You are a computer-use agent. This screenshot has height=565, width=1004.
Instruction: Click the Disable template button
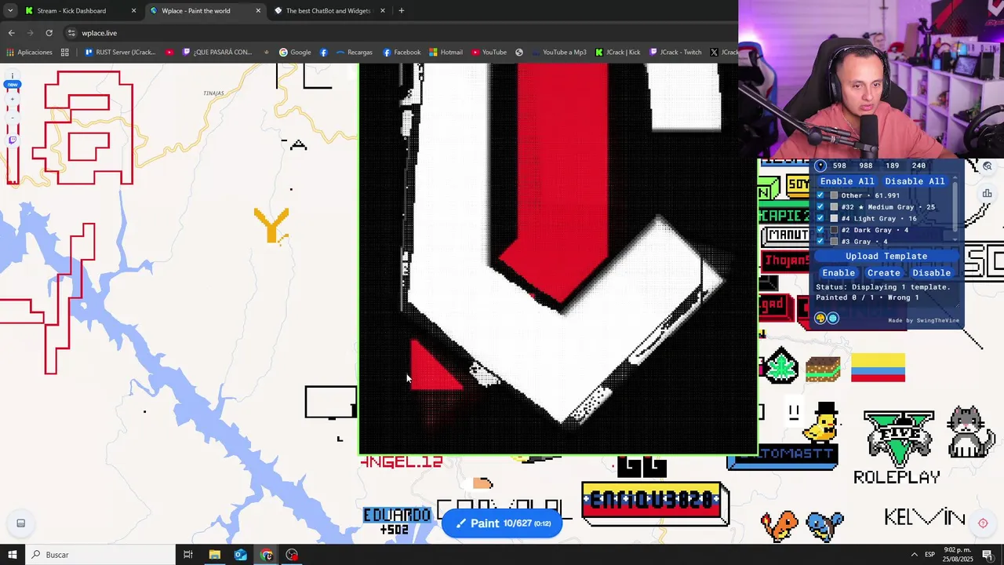(x=932, y=273)
